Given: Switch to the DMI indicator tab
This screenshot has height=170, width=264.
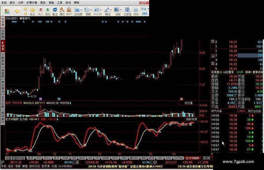Looking at the screenshot, I should point(74,158).
